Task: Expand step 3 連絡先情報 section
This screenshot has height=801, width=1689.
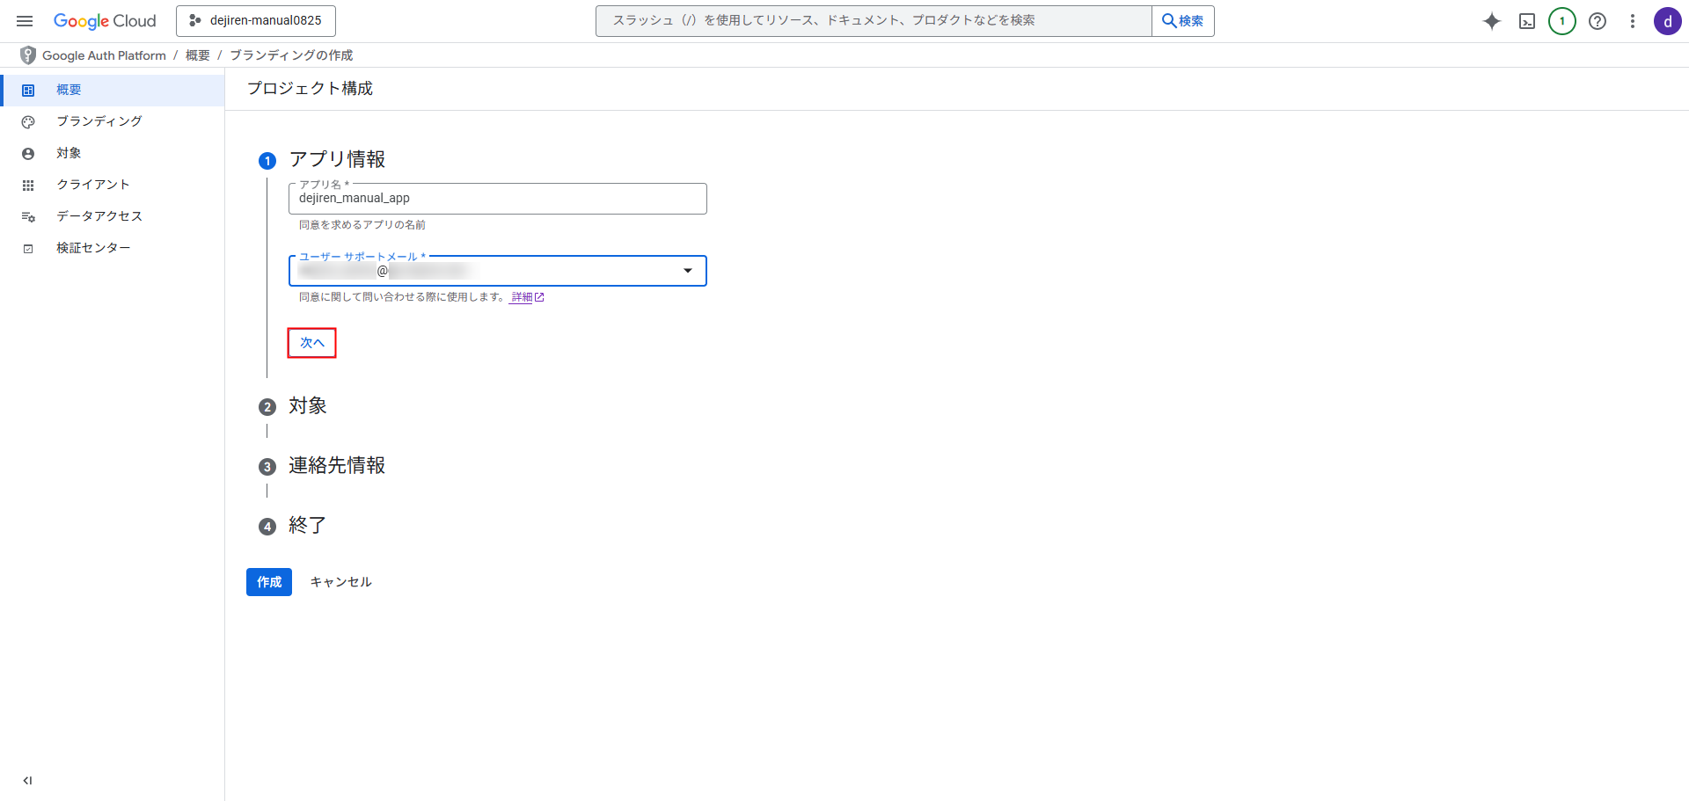Action: [336, 466]
